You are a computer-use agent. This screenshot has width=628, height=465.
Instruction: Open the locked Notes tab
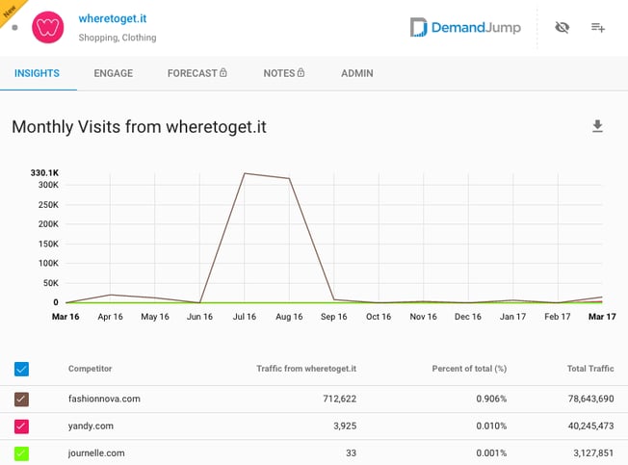point(284,73)
